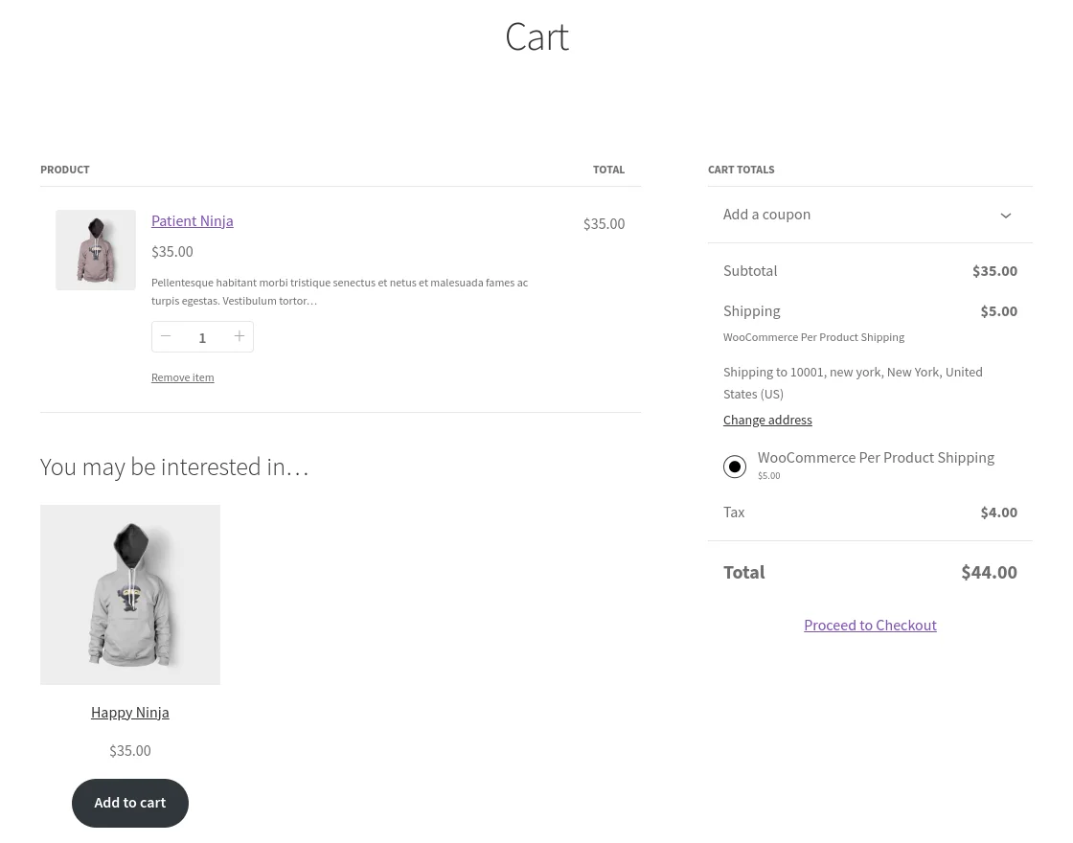The image size is (1073, 843).
Task: Select WooCommerce Per Product Shipping radio button
Action: pos(735,467)
